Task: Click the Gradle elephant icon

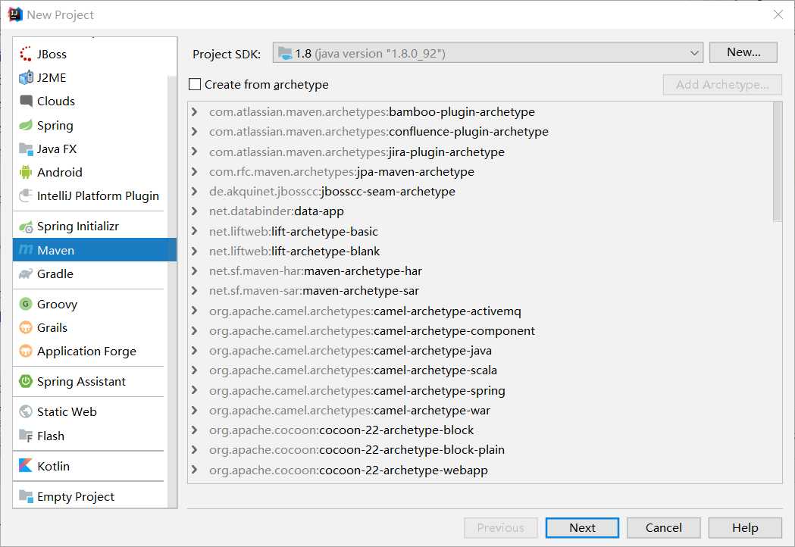Action: [x=25, y=274]
